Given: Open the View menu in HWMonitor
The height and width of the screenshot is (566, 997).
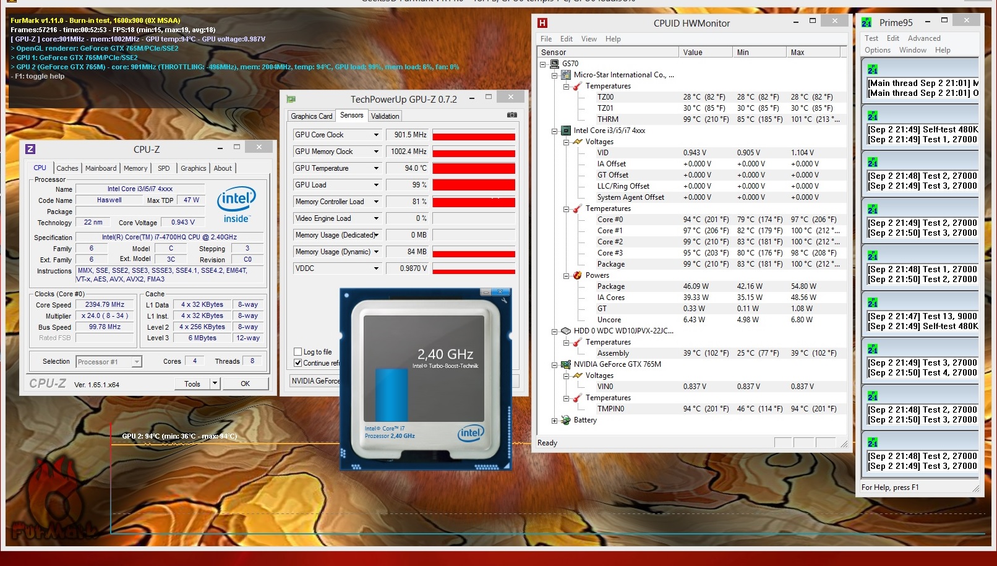Looking at the screenshot, I should [x=589, y=39].
